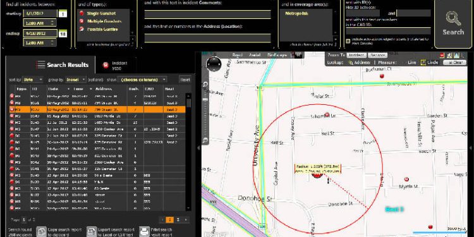Clear map measurements
Image resolution: width=474 pixels, height=237 pixels.
(454, 63)
